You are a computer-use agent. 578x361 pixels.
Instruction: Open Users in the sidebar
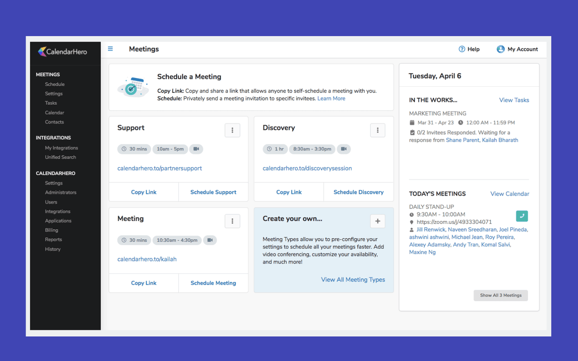51,202
